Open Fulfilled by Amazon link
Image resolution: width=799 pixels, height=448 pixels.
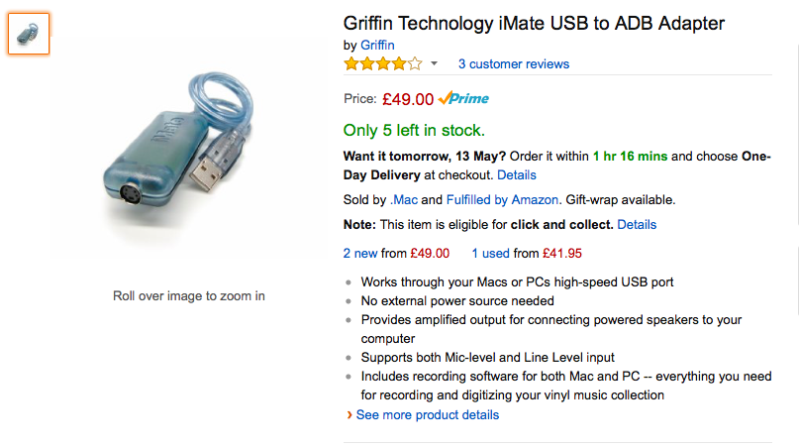point(502,200)
